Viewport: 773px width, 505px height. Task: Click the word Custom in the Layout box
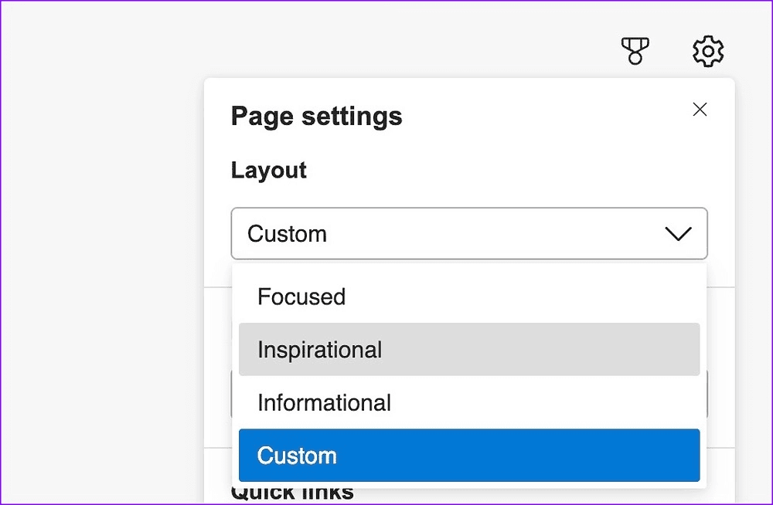point(287,234)
